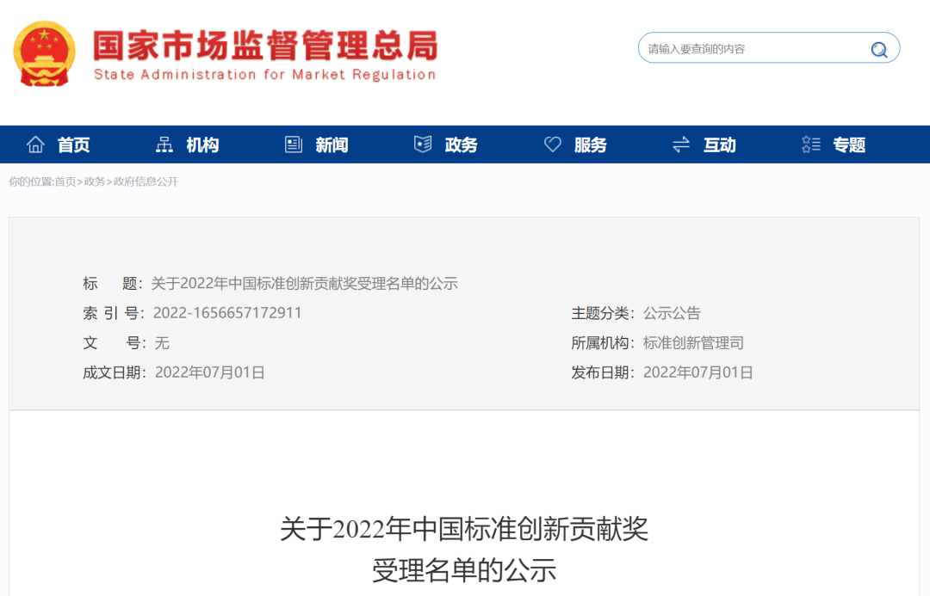Screen dimensions: 930x596
Task: Click the arrows icon beside 互动
Action: (680, 144)
